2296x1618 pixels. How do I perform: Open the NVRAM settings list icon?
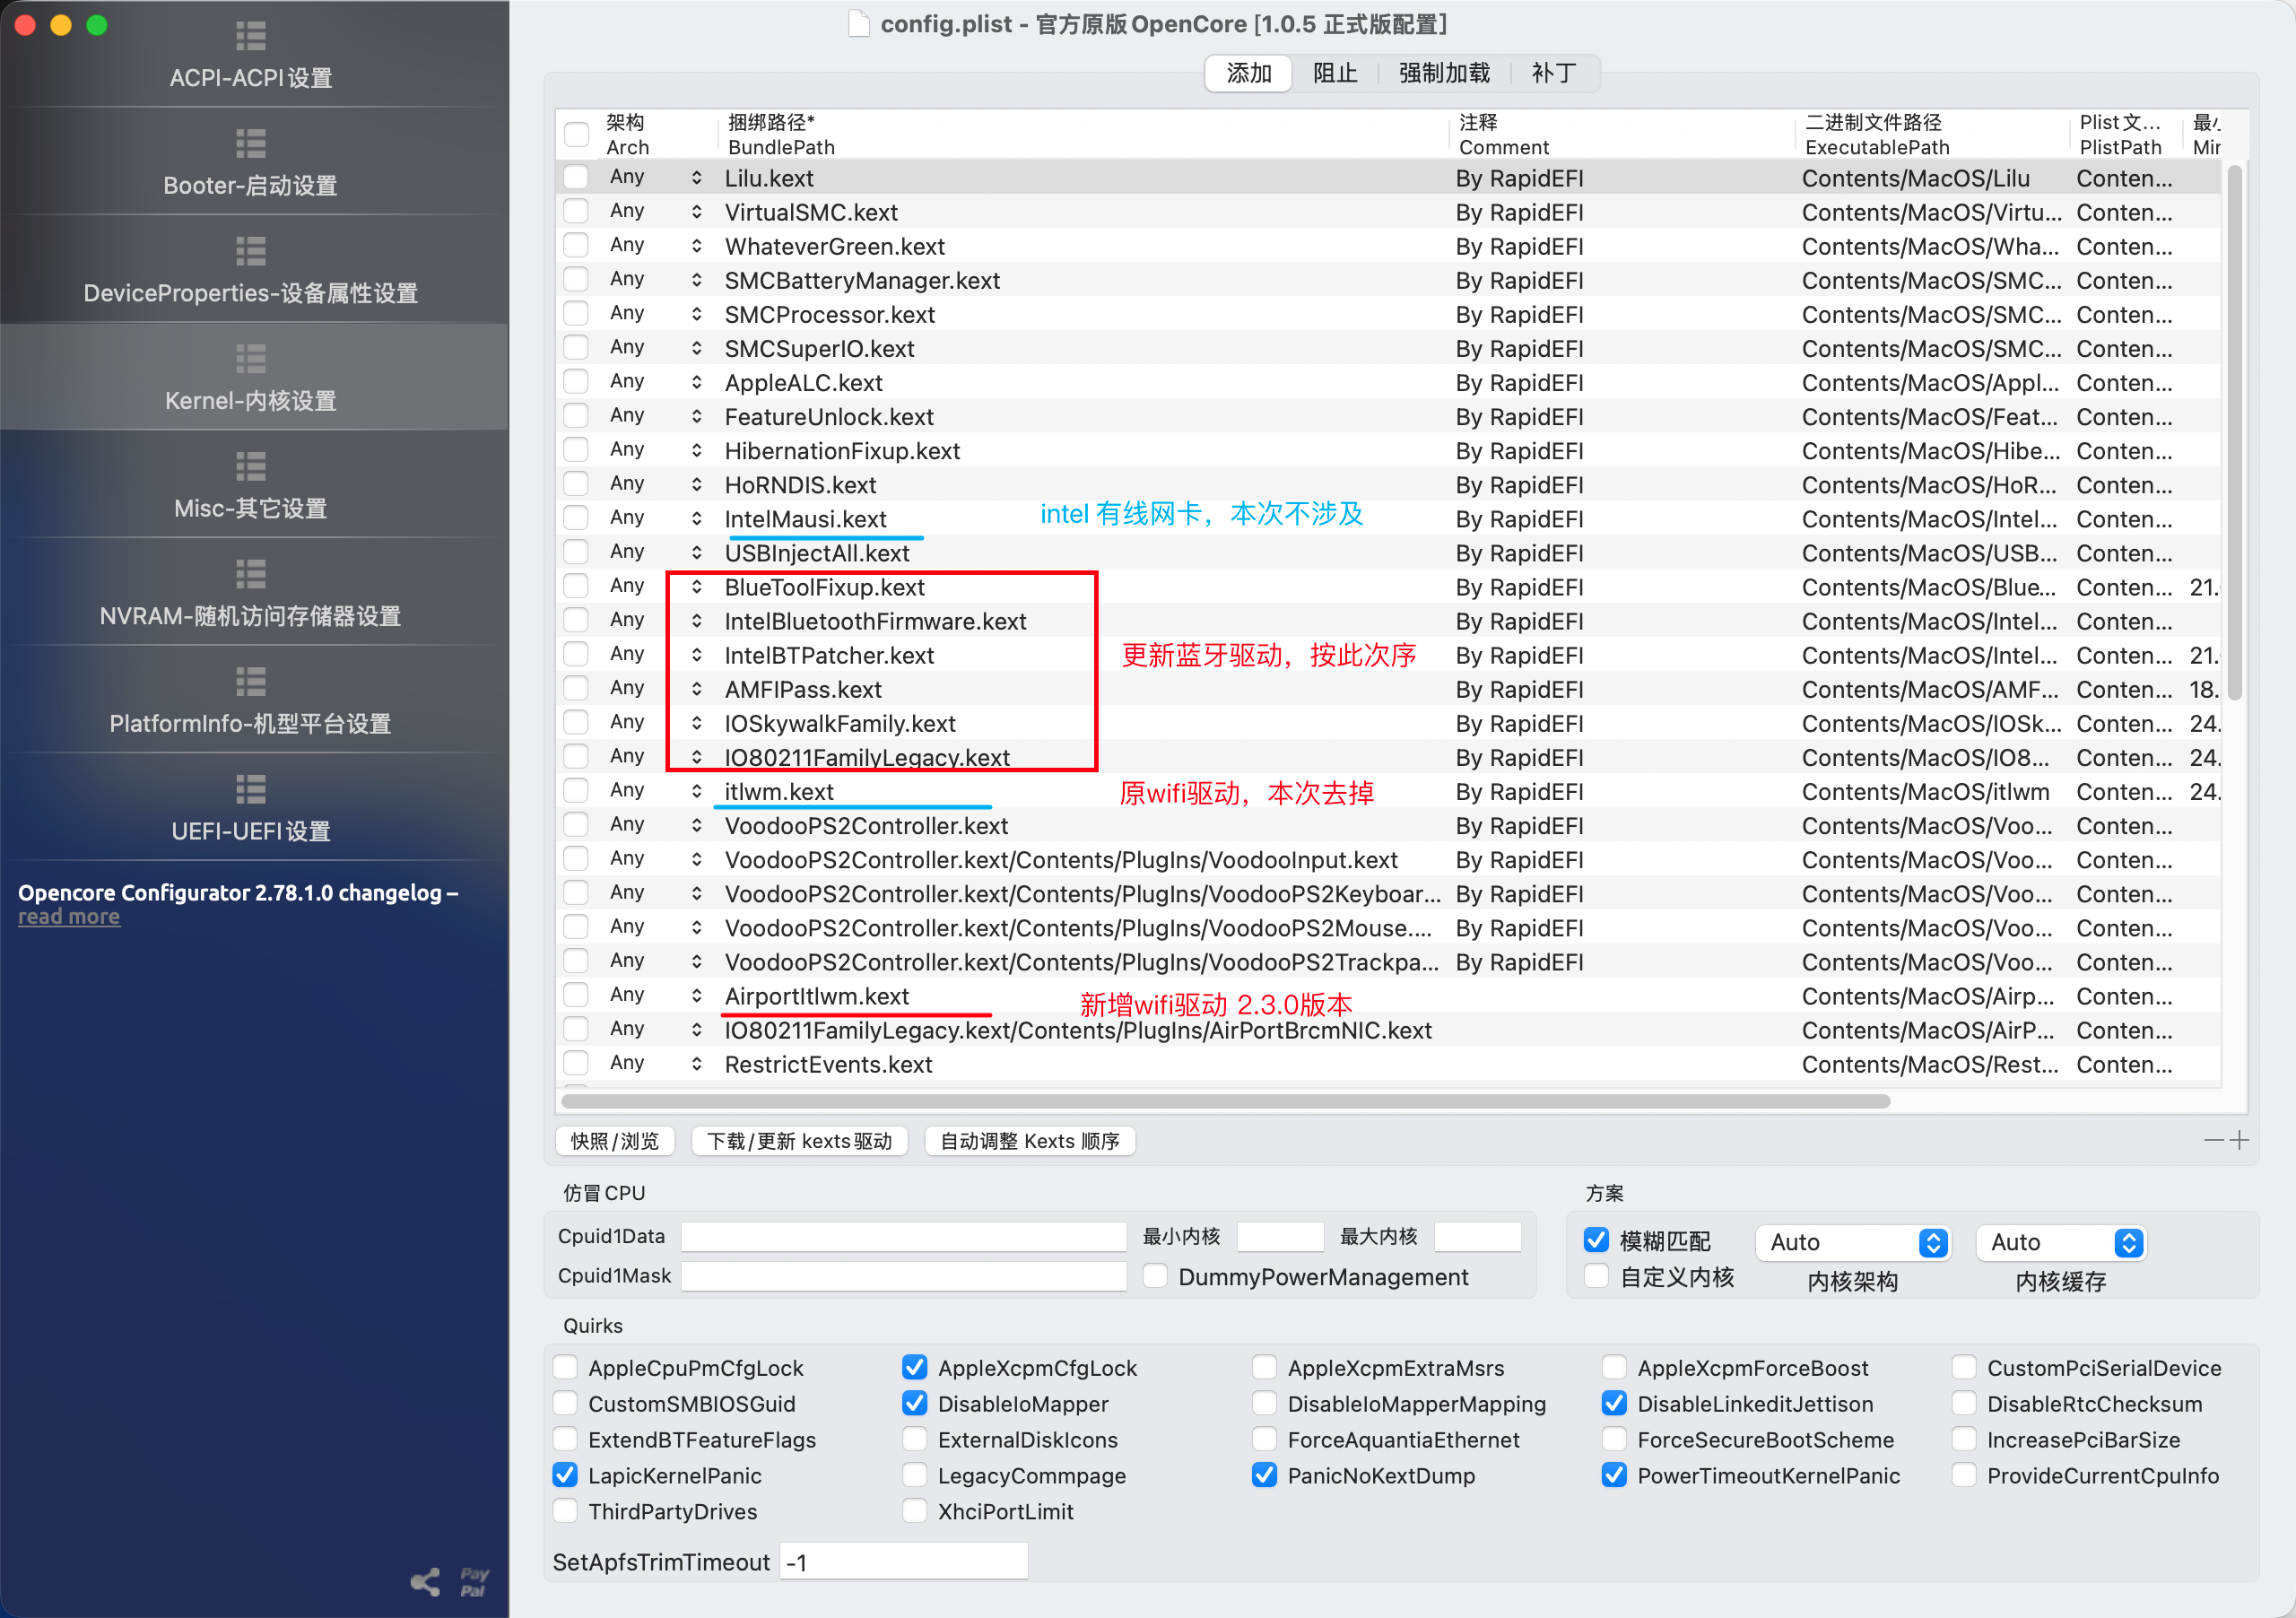pos(250,575)
